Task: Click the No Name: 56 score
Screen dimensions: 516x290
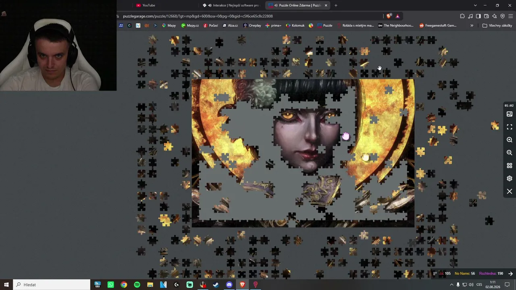Action: point(465,273)
